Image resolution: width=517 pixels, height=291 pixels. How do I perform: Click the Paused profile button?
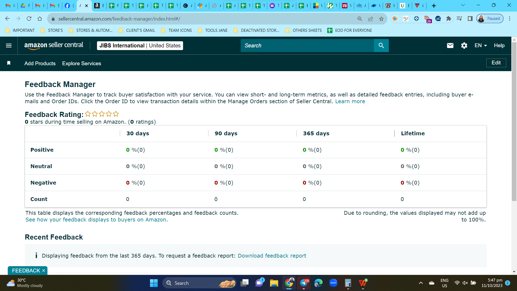tap(490, 19)
